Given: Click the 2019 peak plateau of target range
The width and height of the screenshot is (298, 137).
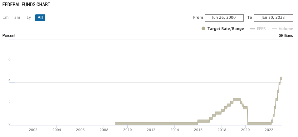Looking at the screenshot, I should click(237, 100).
